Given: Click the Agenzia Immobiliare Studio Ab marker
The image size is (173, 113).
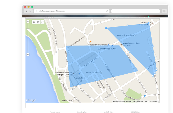Looking at the screenshot, I should click(x=121, y=44).
